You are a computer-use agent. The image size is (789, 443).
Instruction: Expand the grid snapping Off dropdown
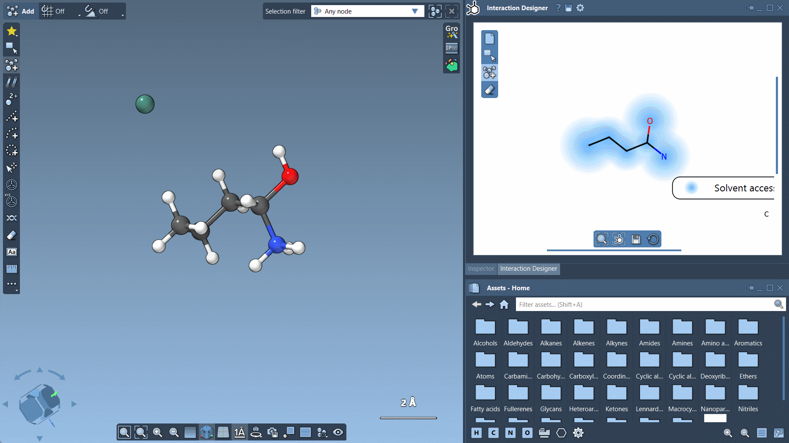(79, 15)
